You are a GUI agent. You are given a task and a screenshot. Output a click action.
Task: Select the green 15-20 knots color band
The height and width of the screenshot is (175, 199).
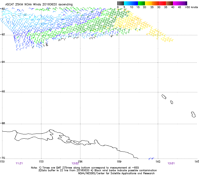141,3
